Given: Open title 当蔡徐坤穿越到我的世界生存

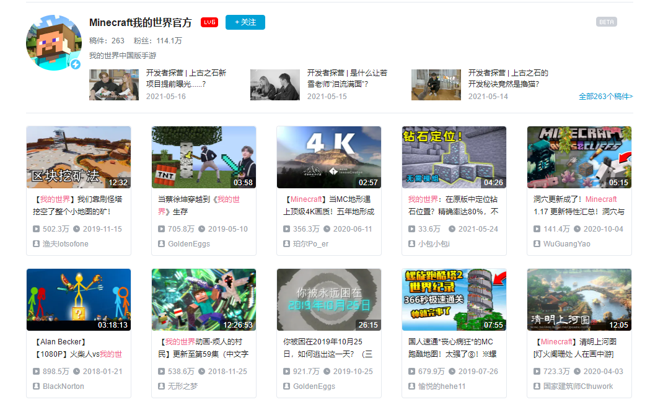Looking at the screenshot, I should (x=199, y=206).
